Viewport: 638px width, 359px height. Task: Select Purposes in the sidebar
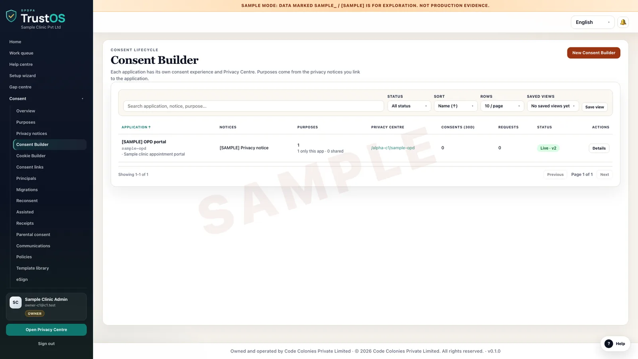coord(26,122)
